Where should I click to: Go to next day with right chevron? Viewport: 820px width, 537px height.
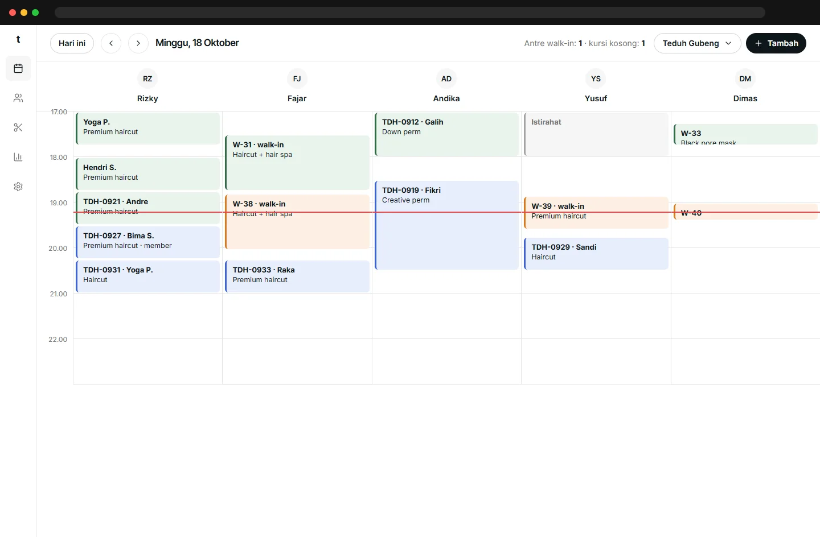138,43
